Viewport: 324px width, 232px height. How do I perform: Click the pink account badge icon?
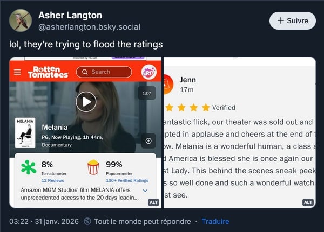click(x=148, y=72)
